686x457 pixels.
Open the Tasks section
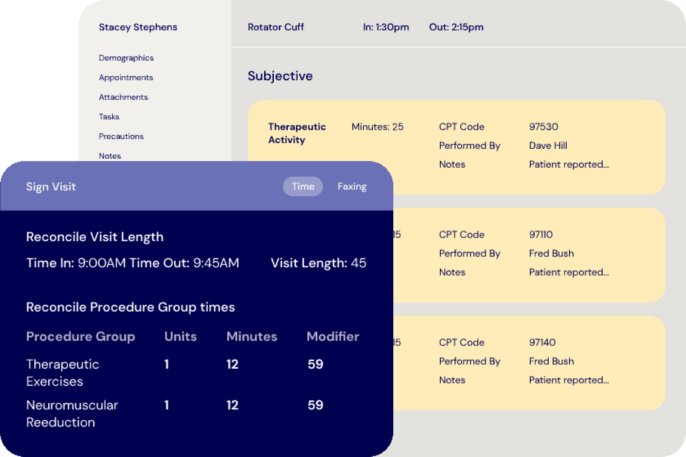click(109, 117)
